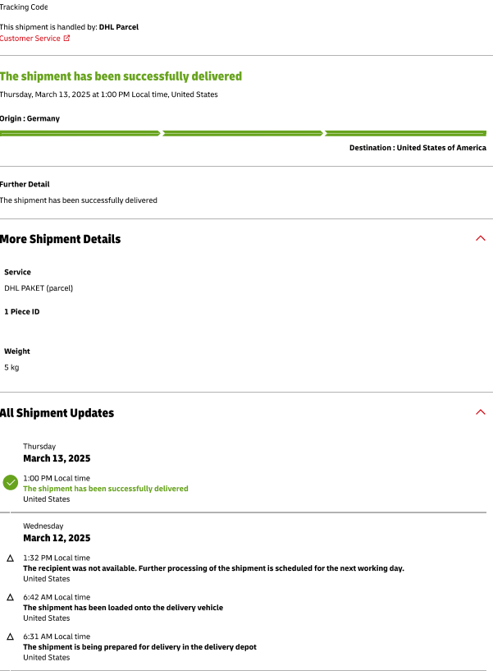Click the first green progress bar segment

point(80,134)
